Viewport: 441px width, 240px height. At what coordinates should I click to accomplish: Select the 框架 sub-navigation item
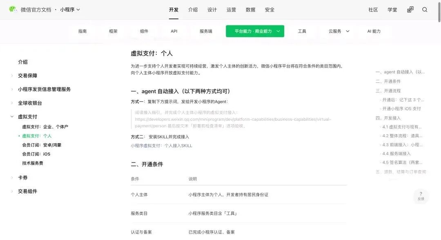tap(114, 31)
